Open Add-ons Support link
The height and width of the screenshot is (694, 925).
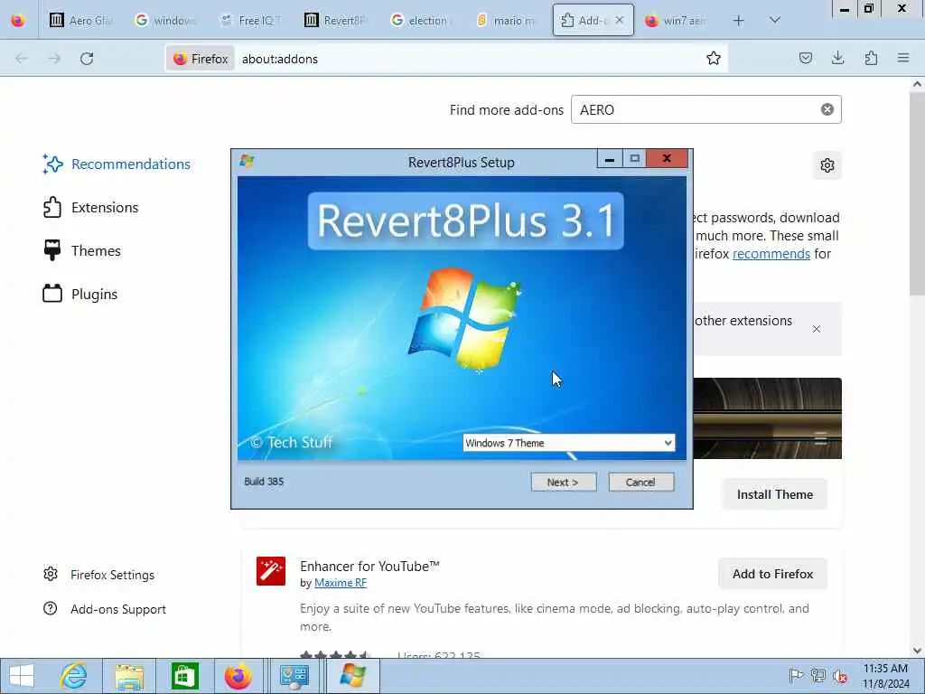tap(105, 609)
